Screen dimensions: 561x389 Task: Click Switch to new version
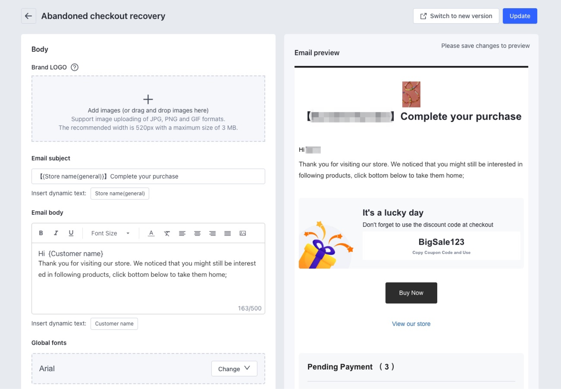[456, 16]
